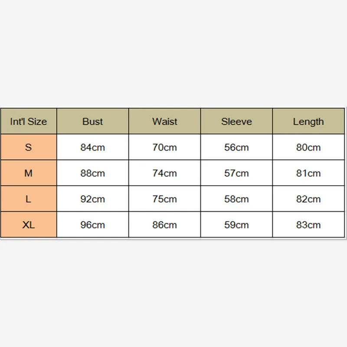Click the 88cm bust cell

pos(93,173)
